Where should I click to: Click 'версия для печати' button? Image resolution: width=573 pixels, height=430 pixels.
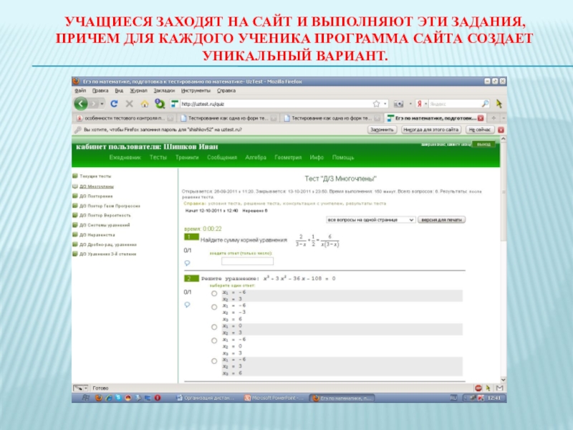441,220
